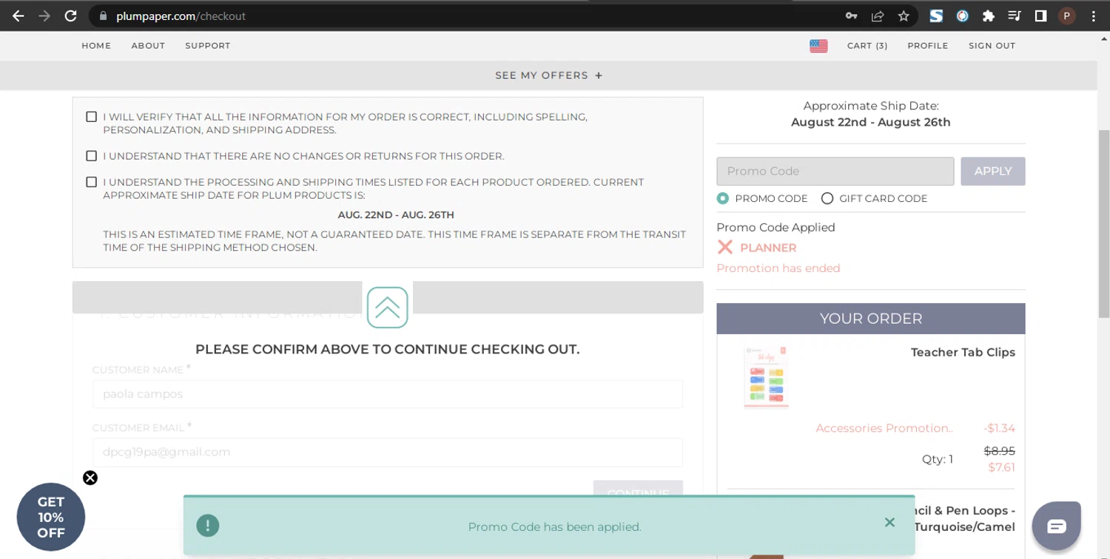This screenshot has width=1110, height=559.
Task: Select the Promo Code radio option
Action: coord(723,198)
